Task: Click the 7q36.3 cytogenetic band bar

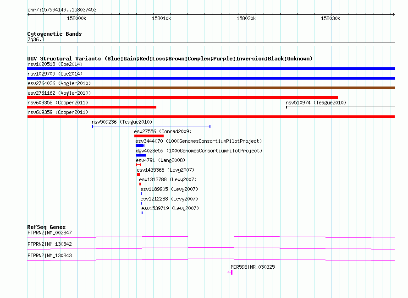Action: click(211, 44)
